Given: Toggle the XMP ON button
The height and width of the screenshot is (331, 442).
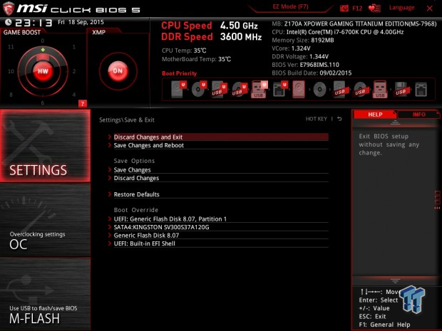Looking at the screenshot, I should tap(118, 71).
